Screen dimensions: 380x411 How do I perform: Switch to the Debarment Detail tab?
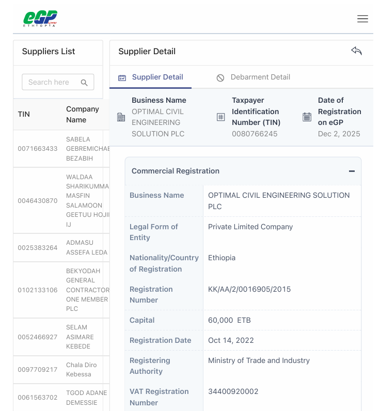[x=253, y=77]
